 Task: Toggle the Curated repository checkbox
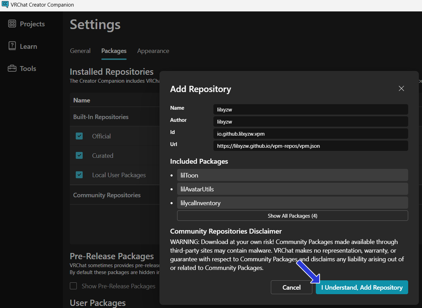[79, 155]
